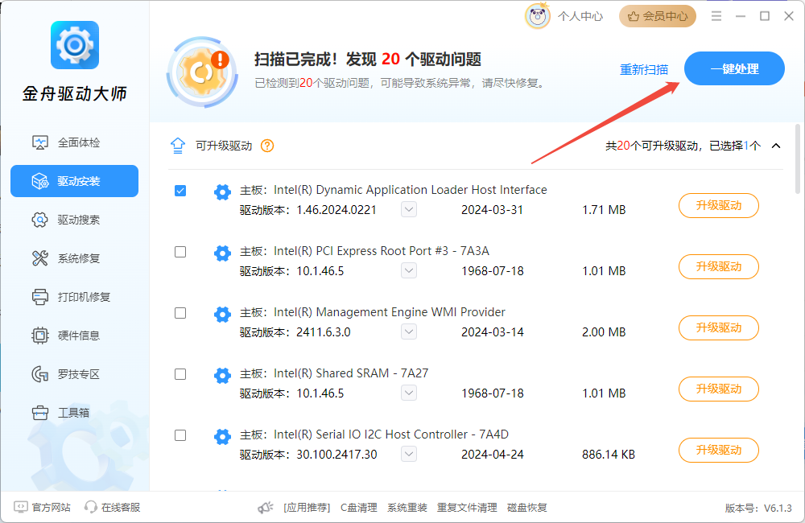Click size value 886.14 KB

click(x=609, y=455)
